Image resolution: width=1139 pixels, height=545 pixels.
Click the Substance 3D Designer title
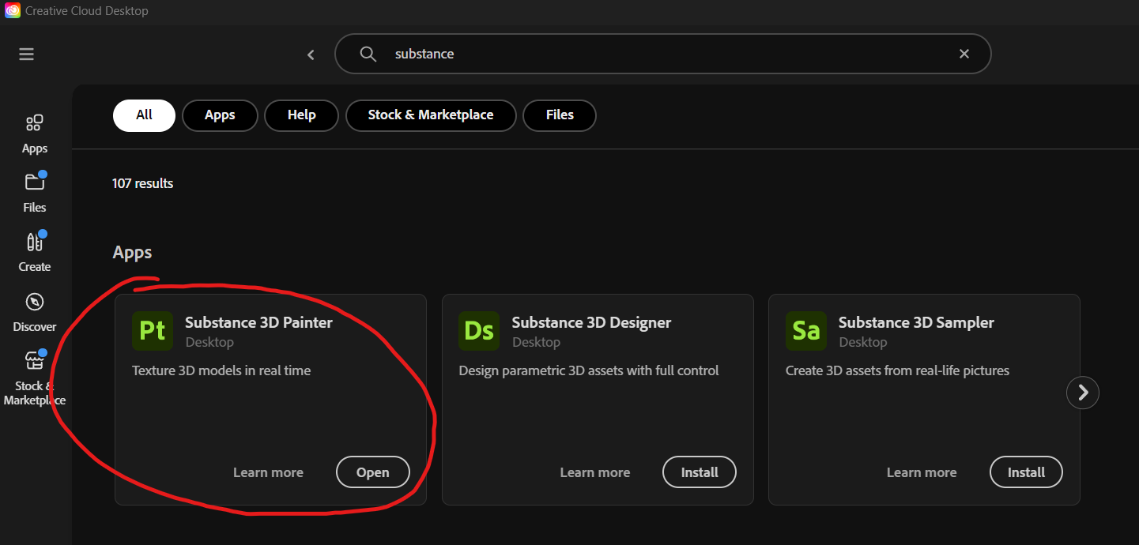point(592,322)
